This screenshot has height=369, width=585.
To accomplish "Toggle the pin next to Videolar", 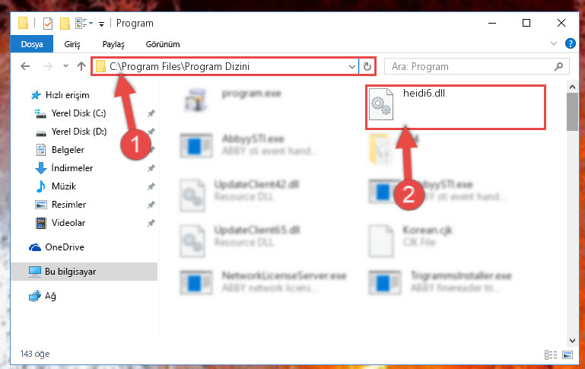I will click(151, 223).
